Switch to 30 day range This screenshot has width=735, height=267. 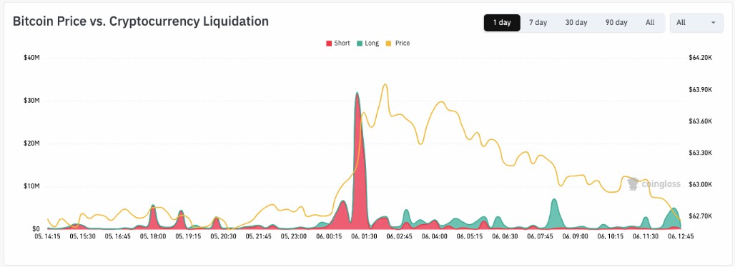[576, 22]
